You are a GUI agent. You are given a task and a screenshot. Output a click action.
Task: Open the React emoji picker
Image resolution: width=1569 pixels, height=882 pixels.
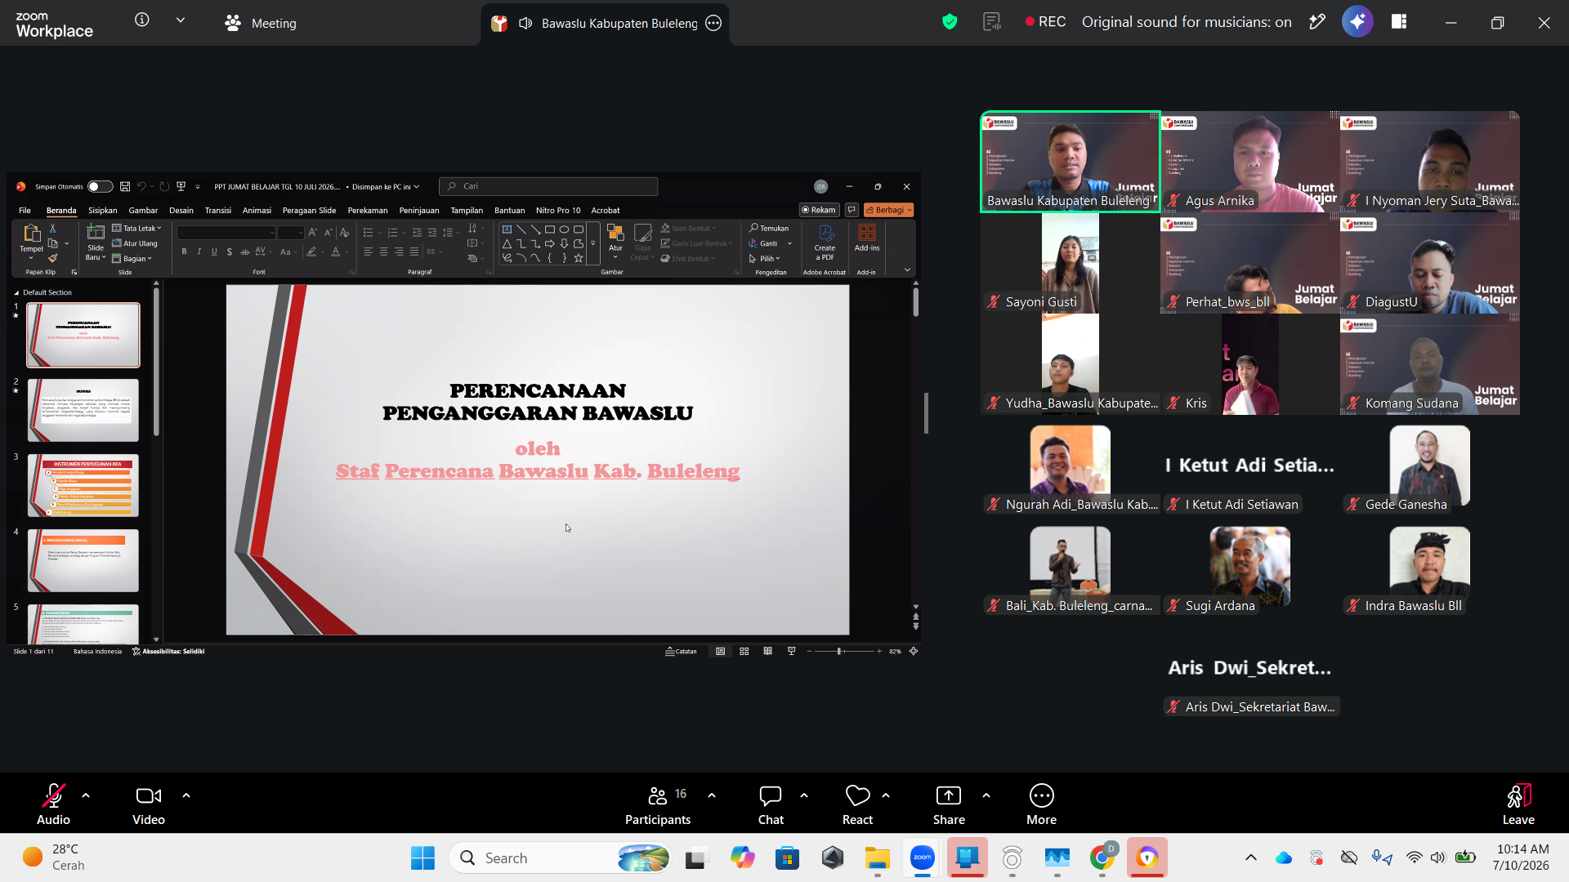pos(857,804)
